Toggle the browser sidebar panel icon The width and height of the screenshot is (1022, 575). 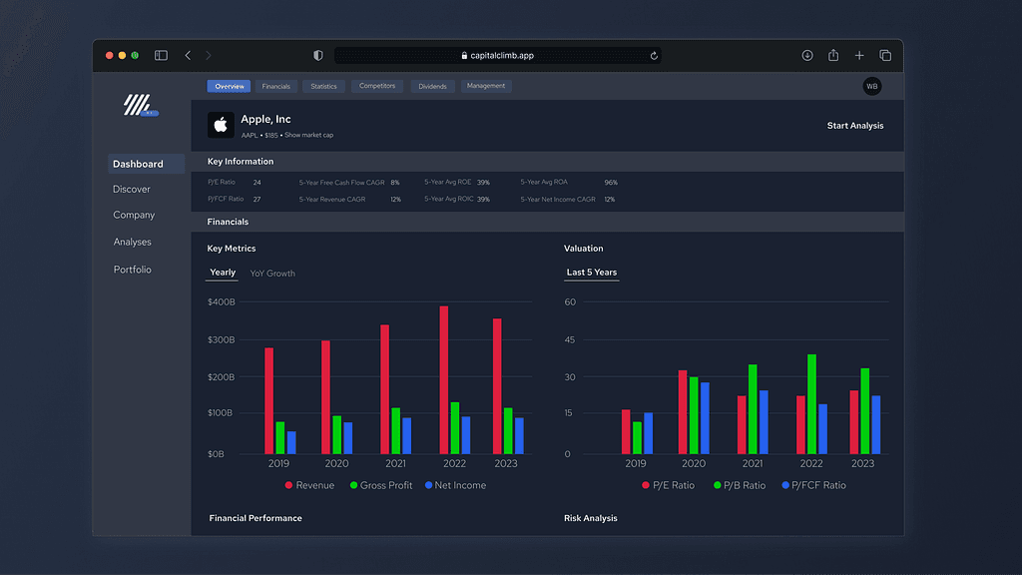click(x=161, y=56)
